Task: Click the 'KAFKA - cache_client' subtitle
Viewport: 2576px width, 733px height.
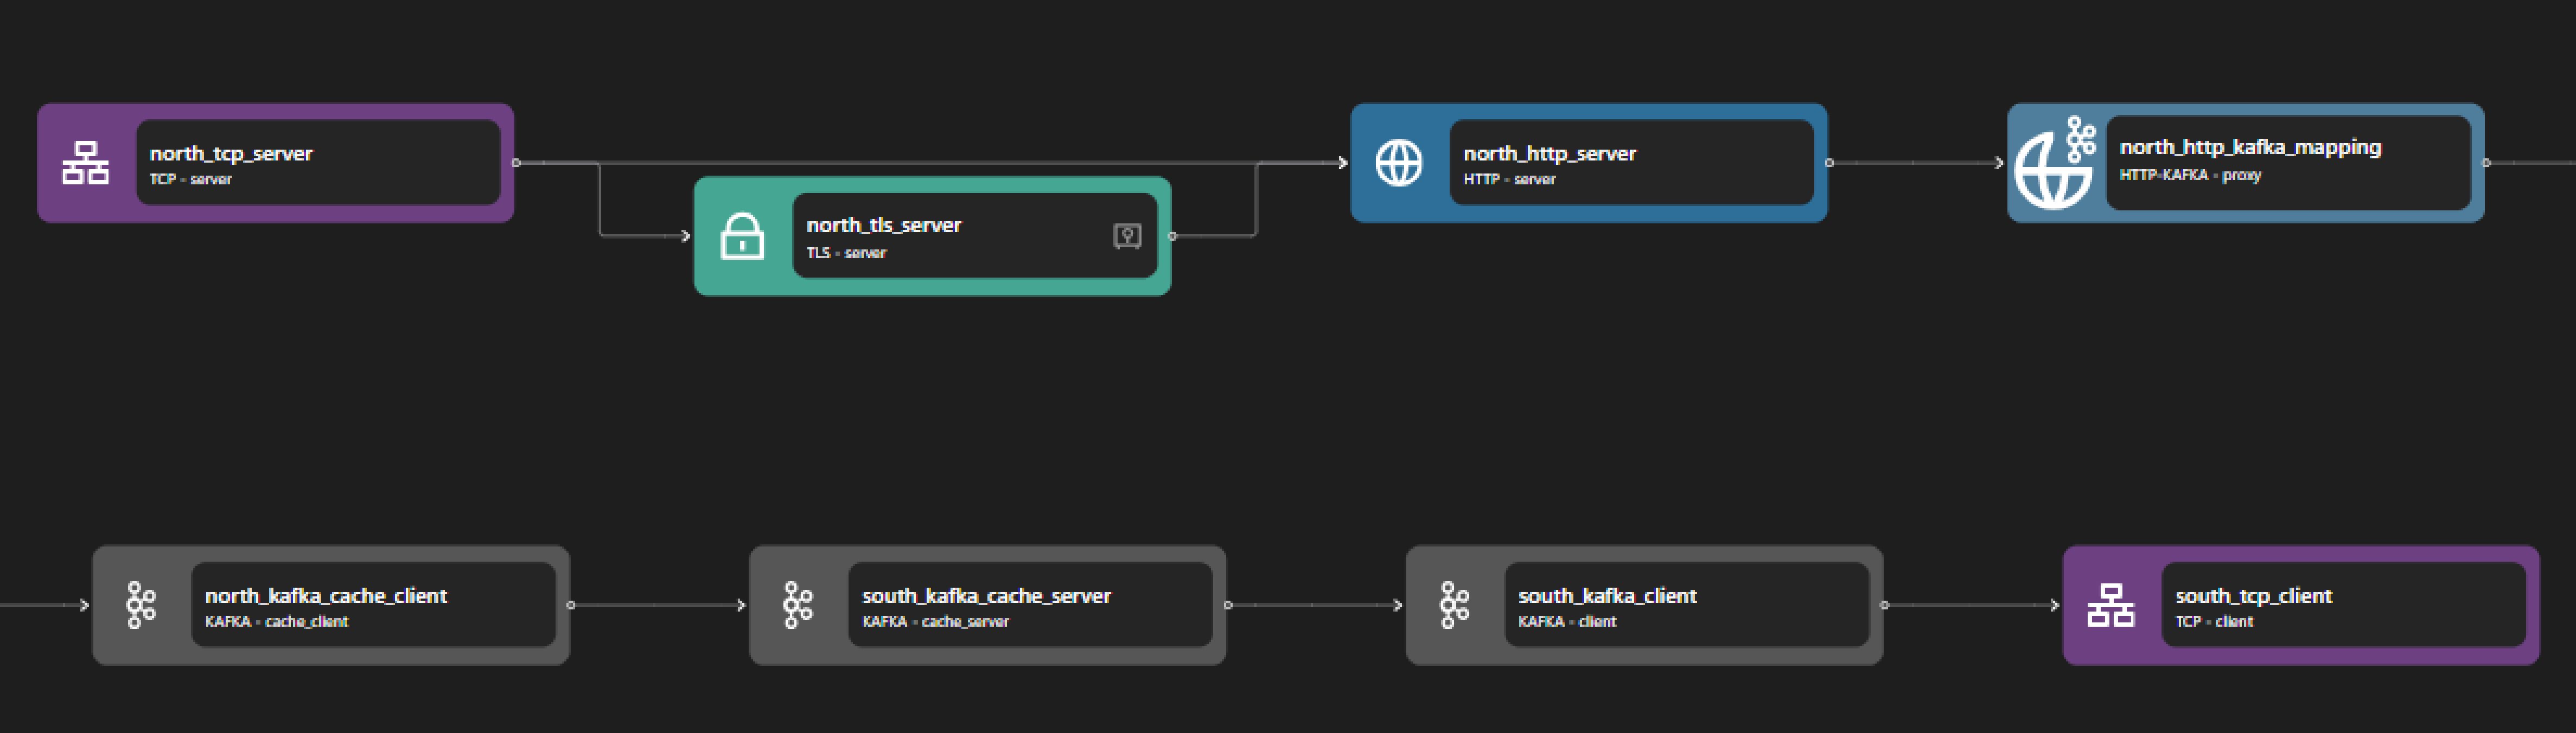Action: tap(276, 622)
